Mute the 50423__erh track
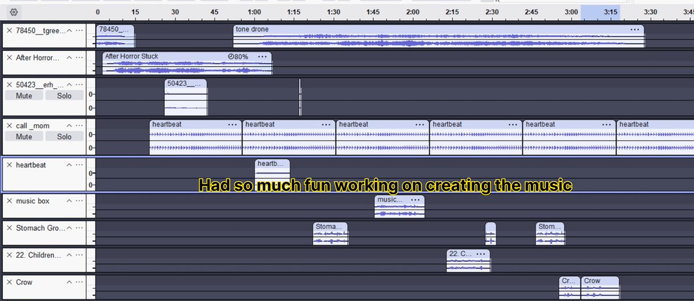 pyautogui.click(x=24, y=96)
